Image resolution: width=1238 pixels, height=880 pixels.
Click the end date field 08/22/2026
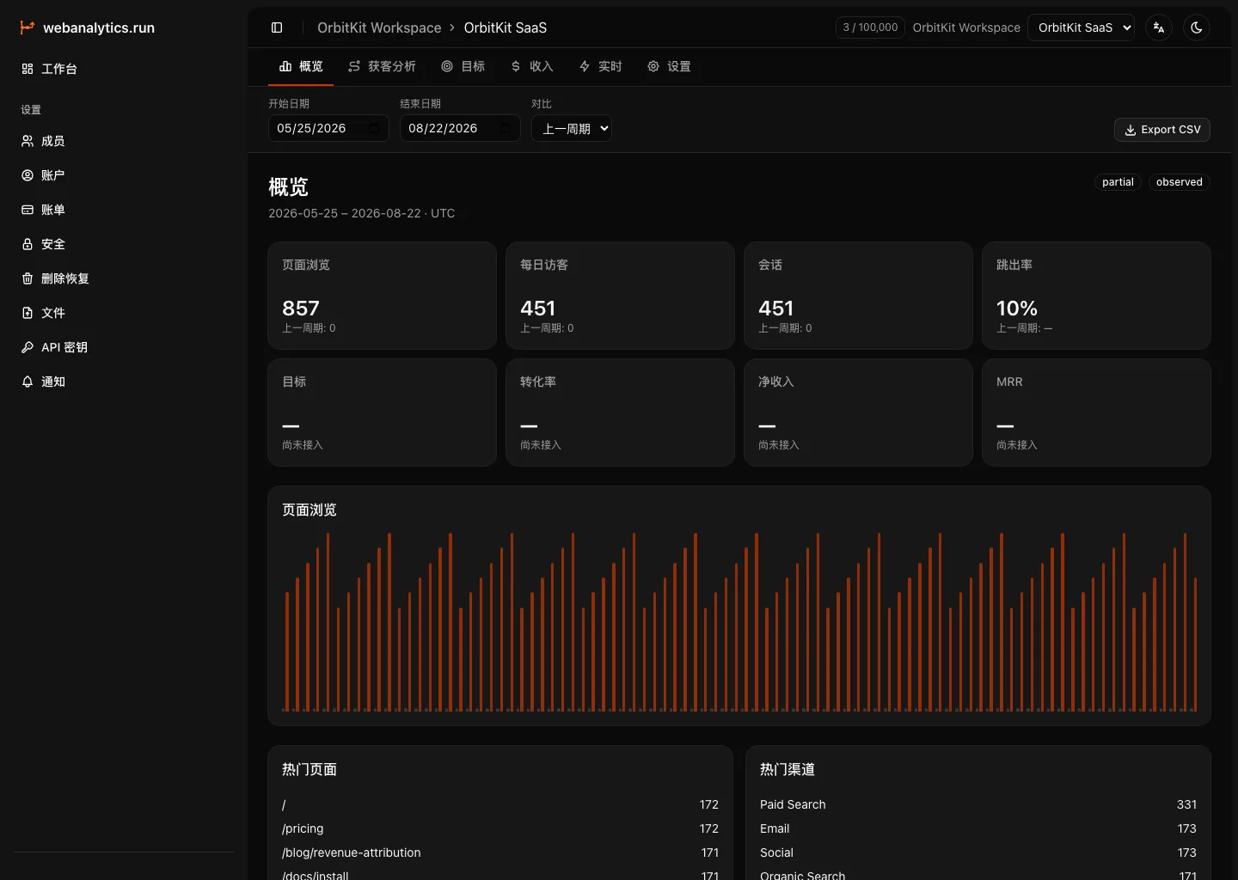point(460,128)
